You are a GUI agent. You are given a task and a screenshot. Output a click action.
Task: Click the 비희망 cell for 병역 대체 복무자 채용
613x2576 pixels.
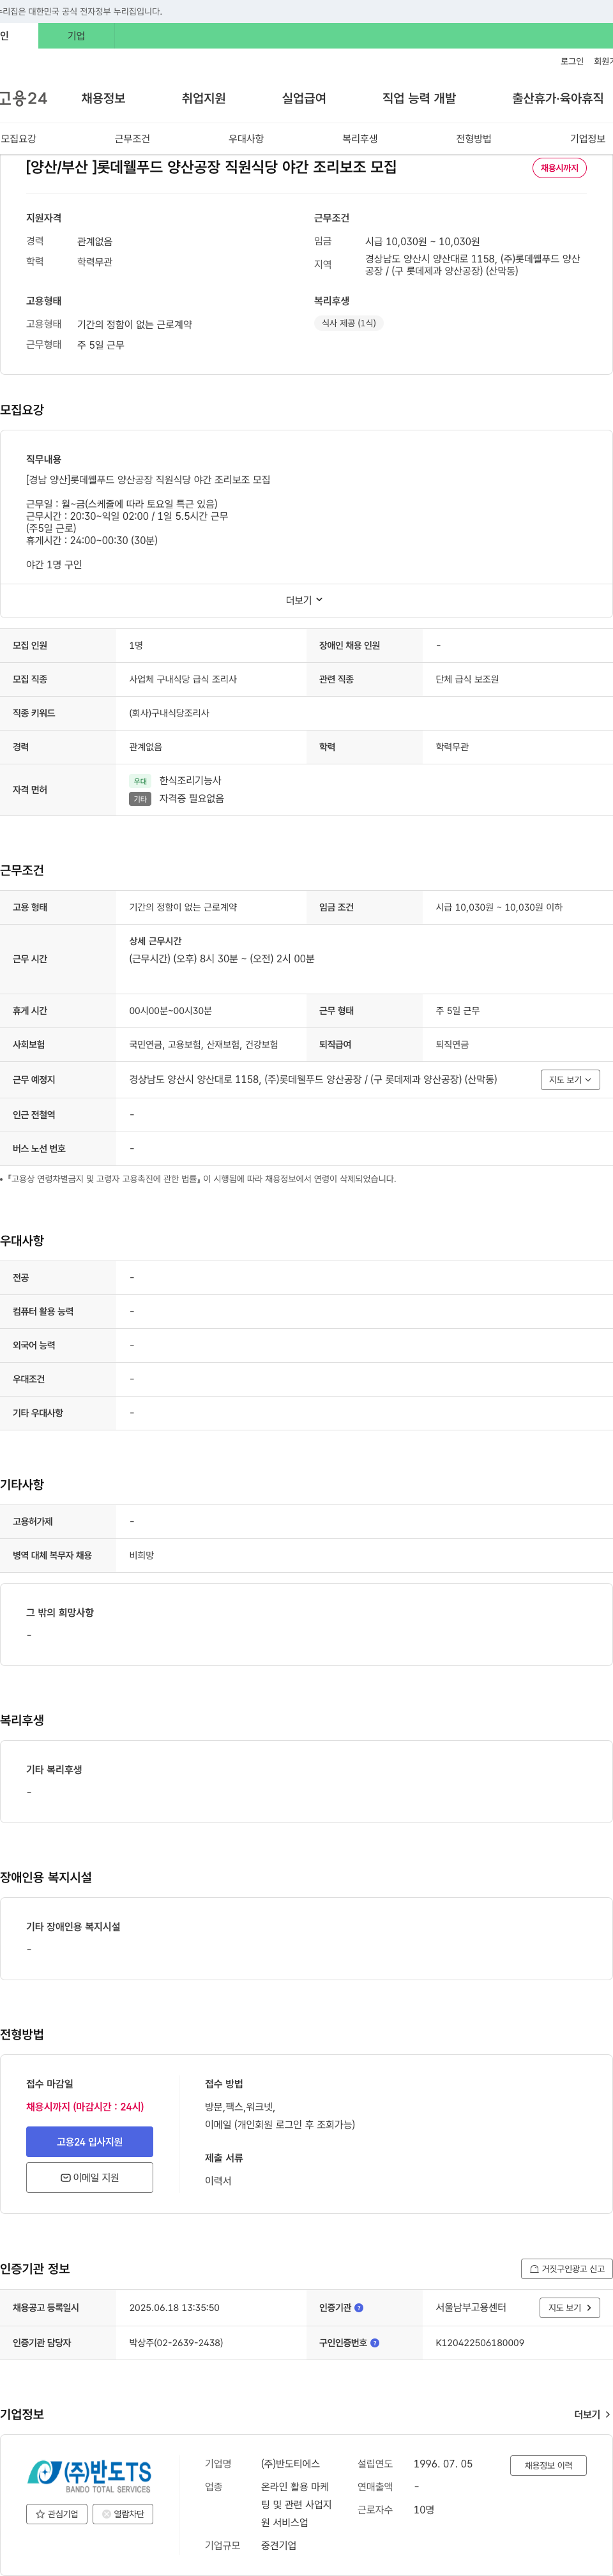pyautogui.click(x=141, y=1555)
